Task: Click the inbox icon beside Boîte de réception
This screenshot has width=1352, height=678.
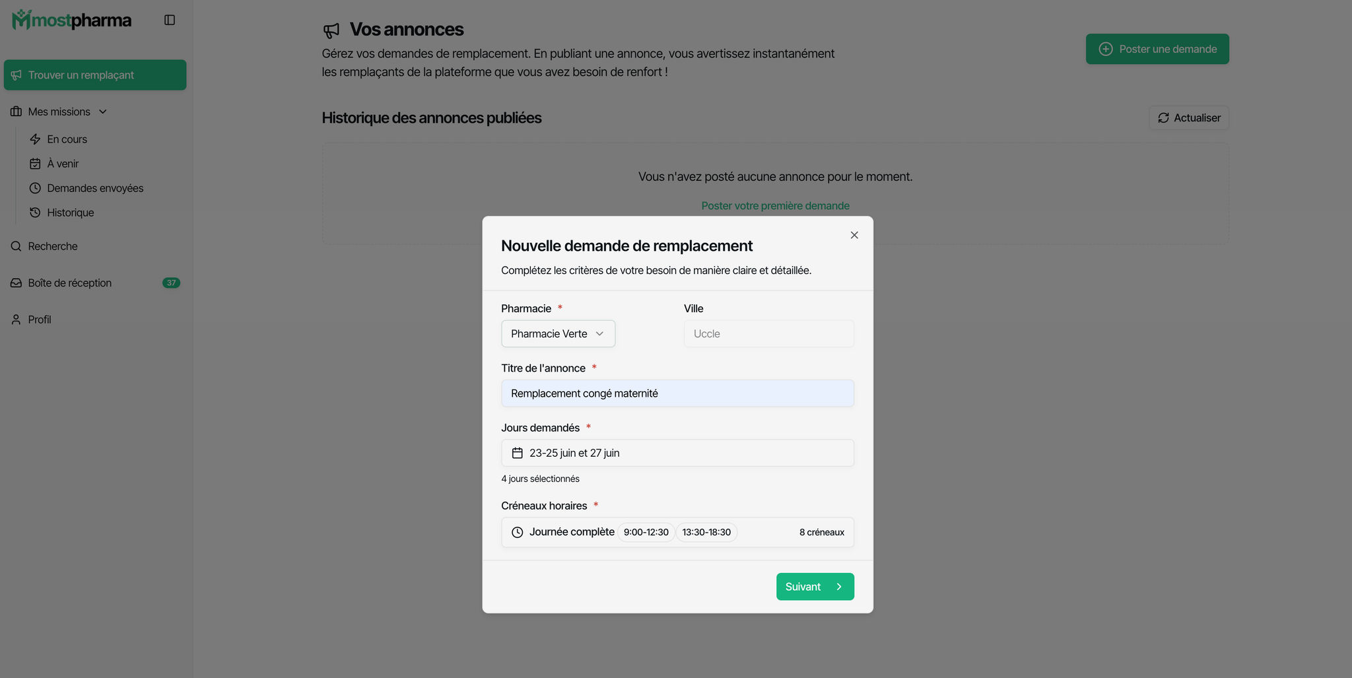Action: coord(16,283)
